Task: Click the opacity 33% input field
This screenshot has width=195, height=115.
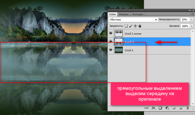Action: pos(185,19)
